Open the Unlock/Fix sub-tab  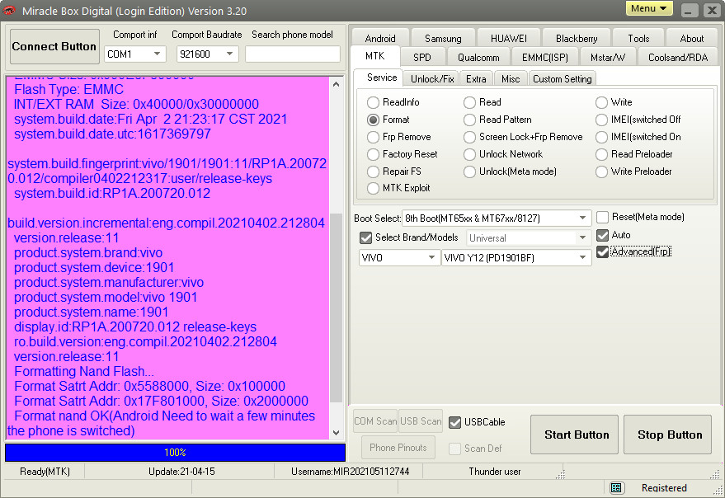point(432,79)
